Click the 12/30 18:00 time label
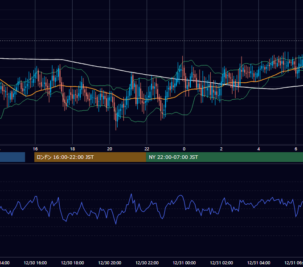Viewport: 303px width, 267px height. (73, 263)
